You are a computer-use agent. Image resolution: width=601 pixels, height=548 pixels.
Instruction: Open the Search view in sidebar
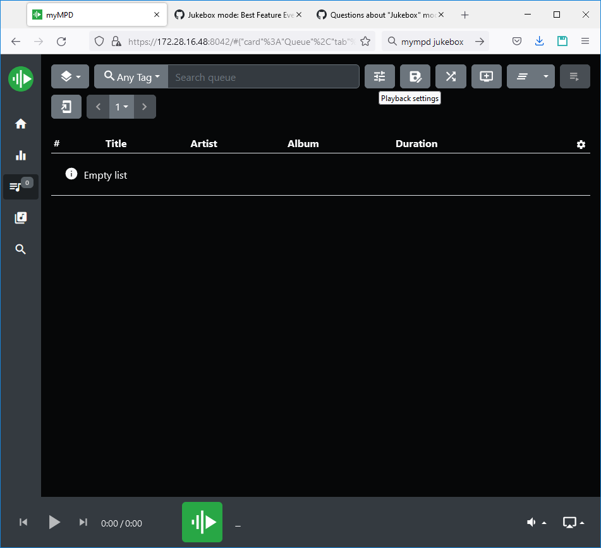click(x=21, y=249)
